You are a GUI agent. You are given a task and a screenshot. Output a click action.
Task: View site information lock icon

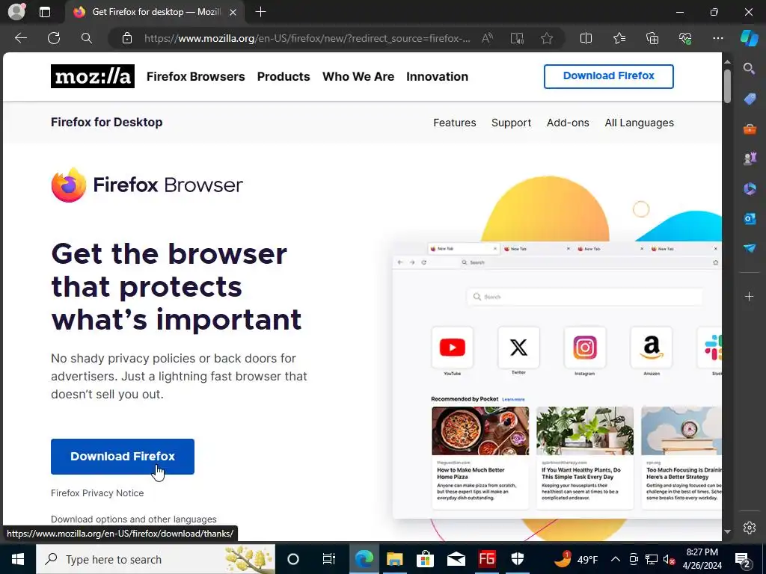(127, 38)
